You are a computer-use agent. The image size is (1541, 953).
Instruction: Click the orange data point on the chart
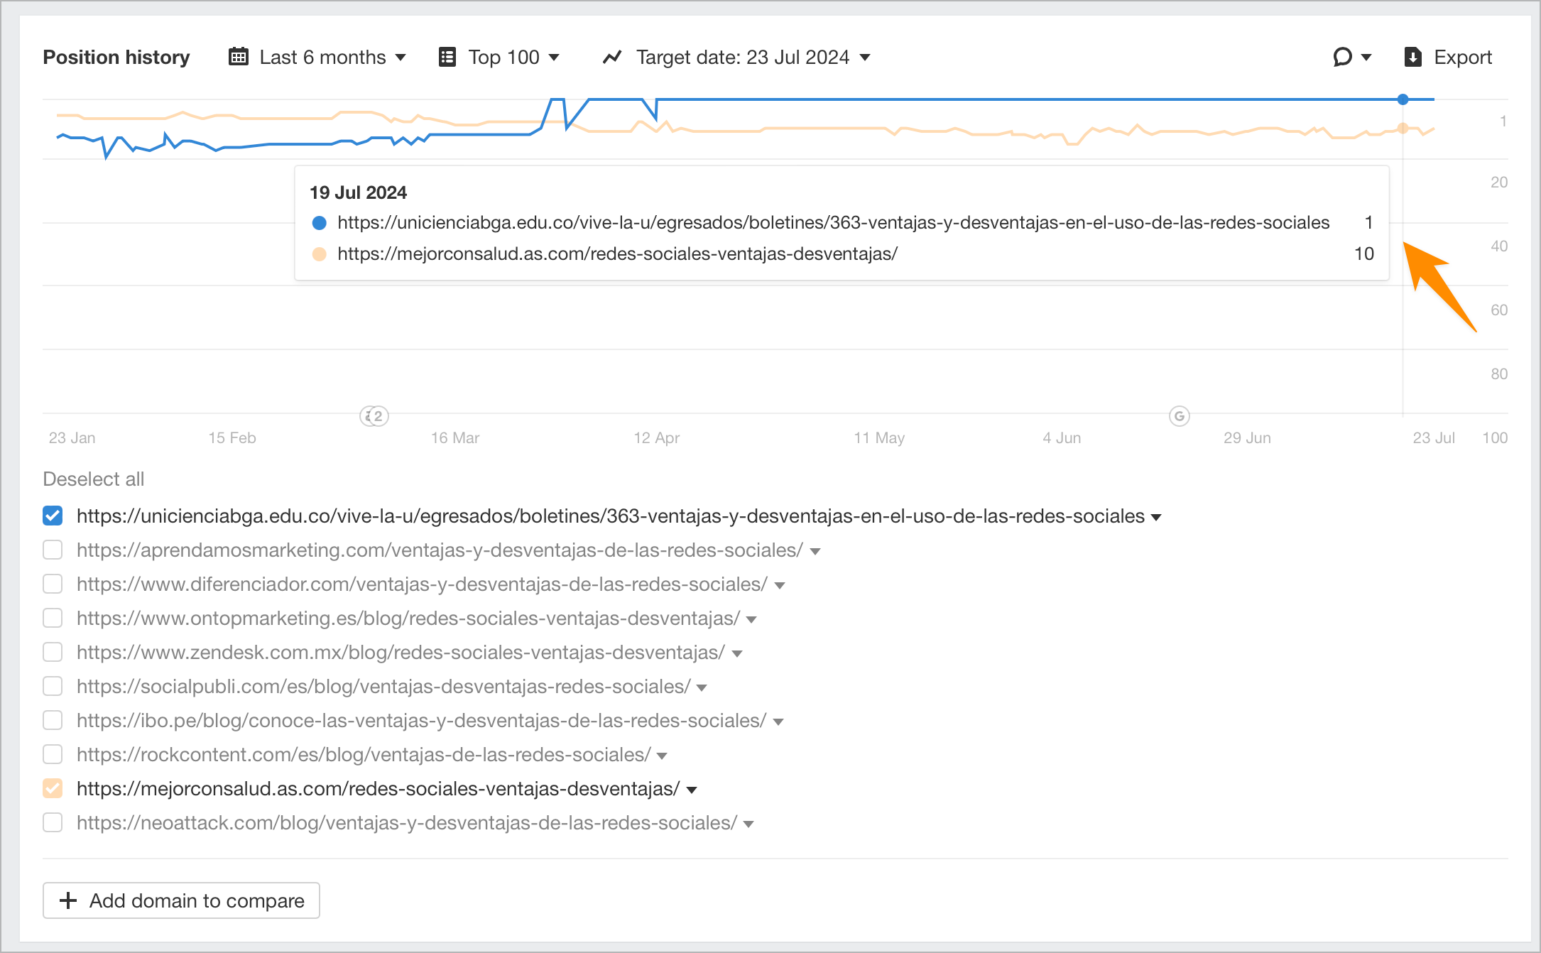1403,129
